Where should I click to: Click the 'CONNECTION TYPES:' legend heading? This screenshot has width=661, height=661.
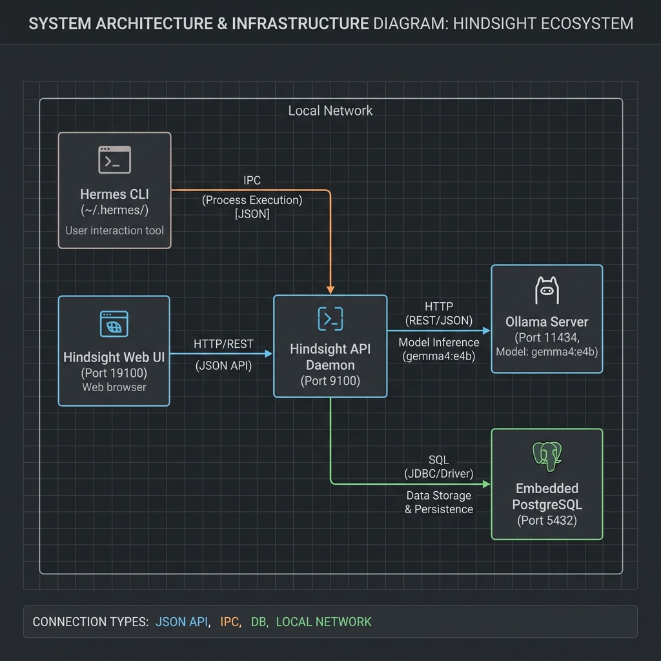[90, 622]
